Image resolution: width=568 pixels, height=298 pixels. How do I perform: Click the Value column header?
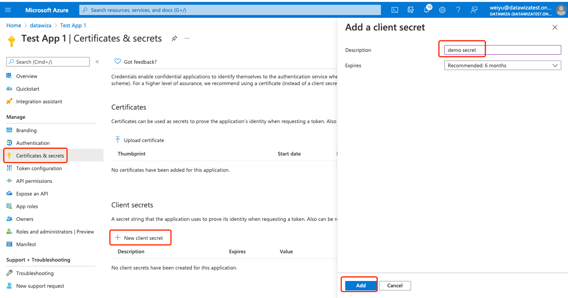click(x=286, y=251)
